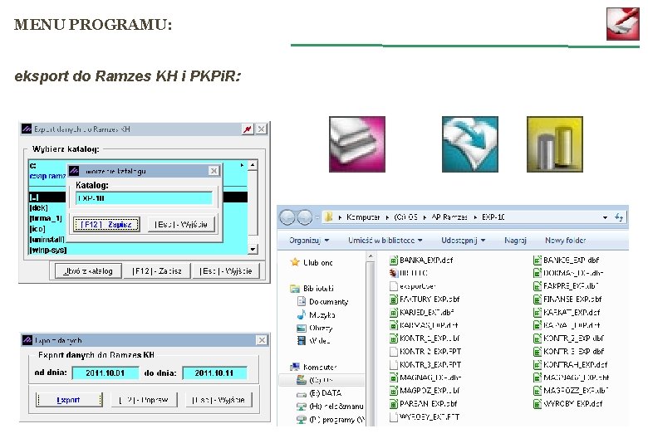
Task: Click the Utwórz katalog button
Action: (x=88, y=271)
